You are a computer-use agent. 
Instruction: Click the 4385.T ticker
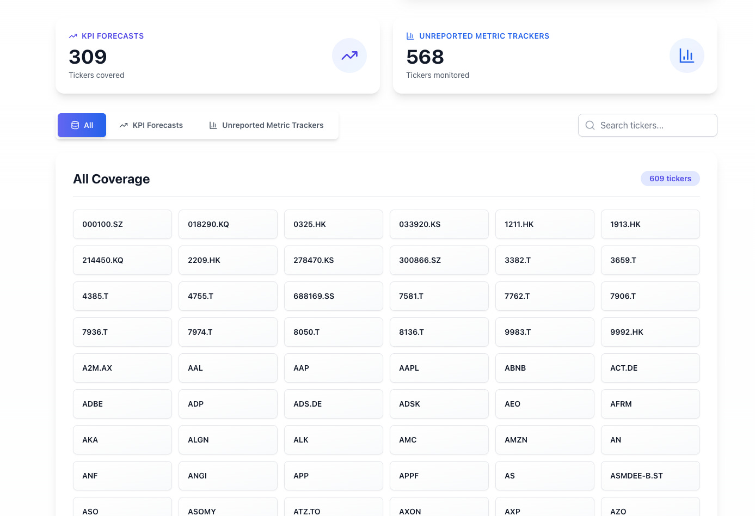click(x=122, y=296)
